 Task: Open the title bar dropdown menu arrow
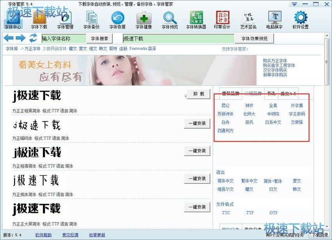tap(295, 4)
